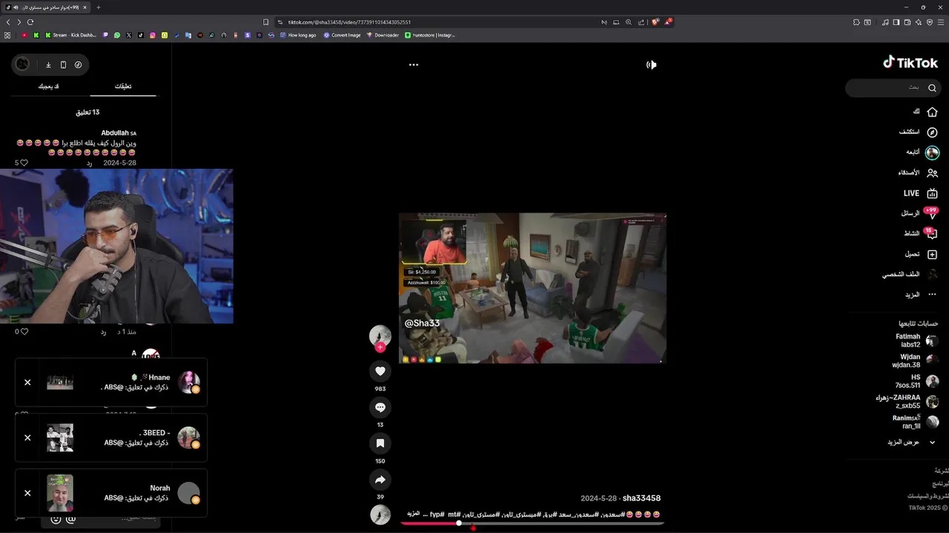The height and width of the screenshot is (533, 949).
Task: Switch to the comments tab
Action: point(123,87)
